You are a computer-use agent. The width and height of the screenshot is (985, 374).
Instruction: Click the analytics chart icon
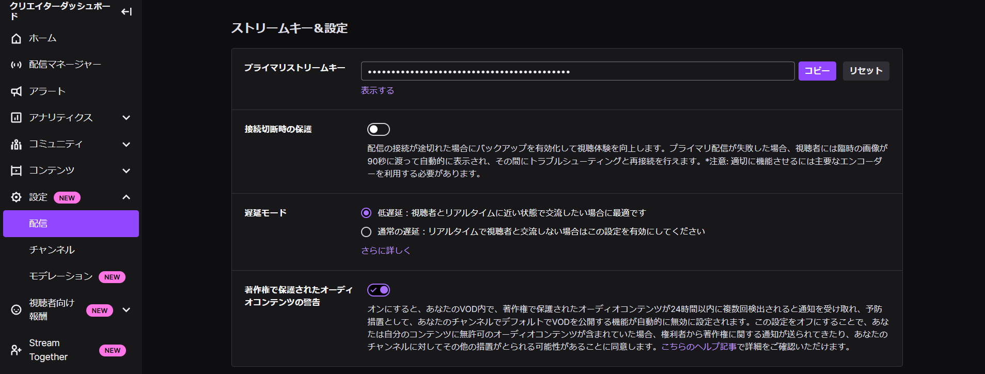tap(17, 118)
